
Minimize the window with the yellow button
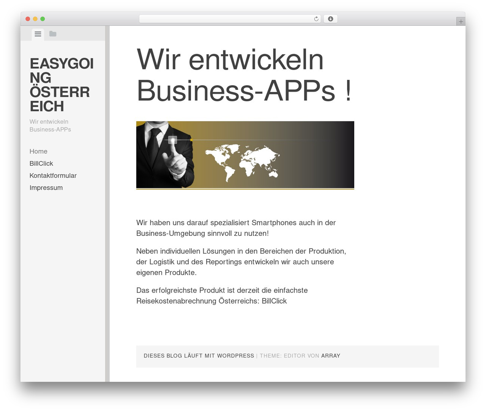click(x=35, y=19)
